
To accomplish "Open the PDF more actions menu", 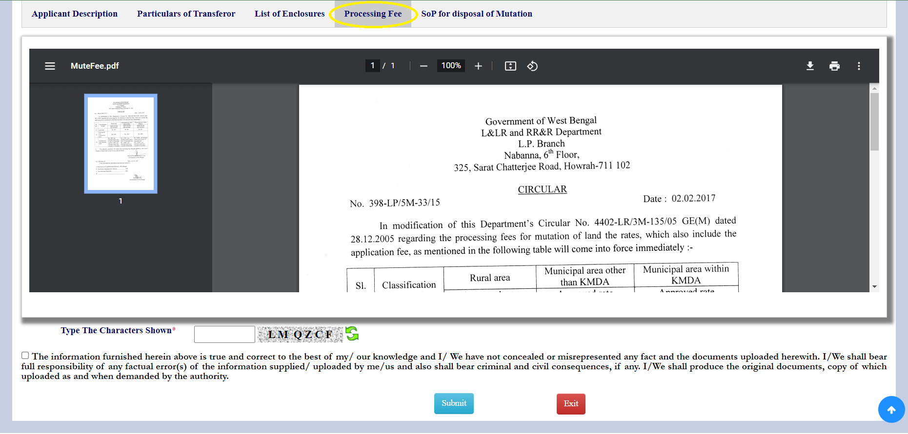I will tap(859, 66).
